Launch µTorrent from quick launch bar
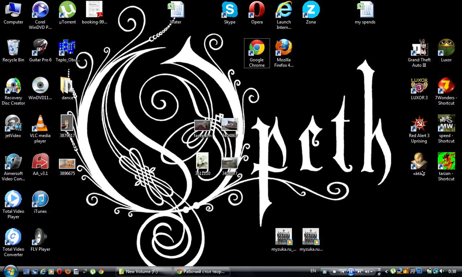The height and width of the screenshot is (277, 462). [x=93, y=272]
